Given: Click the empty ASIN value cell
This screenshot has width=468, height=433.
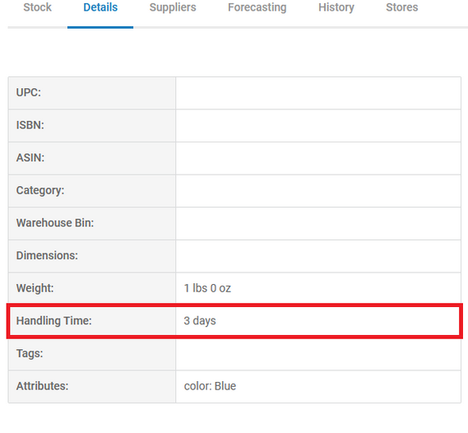Looking at the screenshot, I should [x=318, y=158].
